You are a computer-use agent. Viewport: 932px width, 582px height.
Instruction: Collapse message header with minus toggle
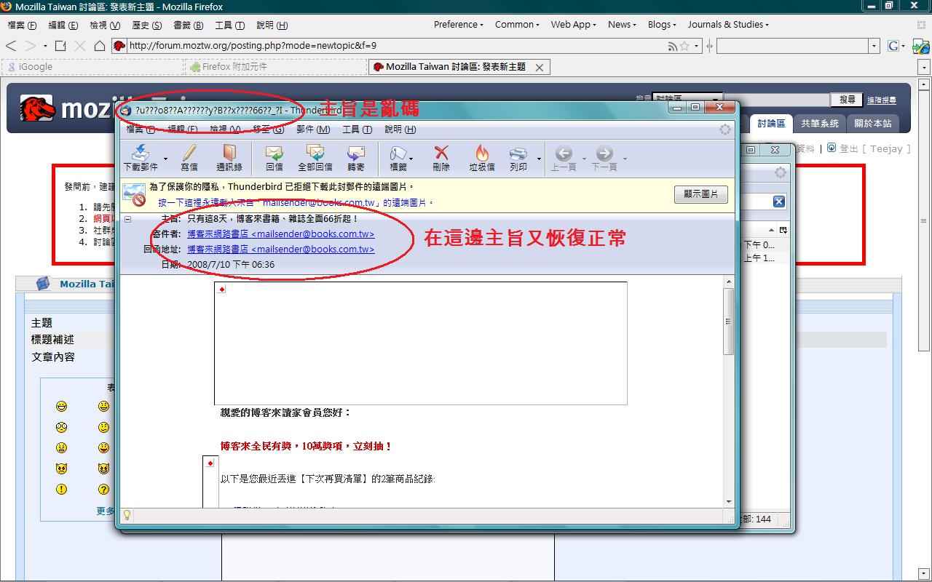(127, 219)
